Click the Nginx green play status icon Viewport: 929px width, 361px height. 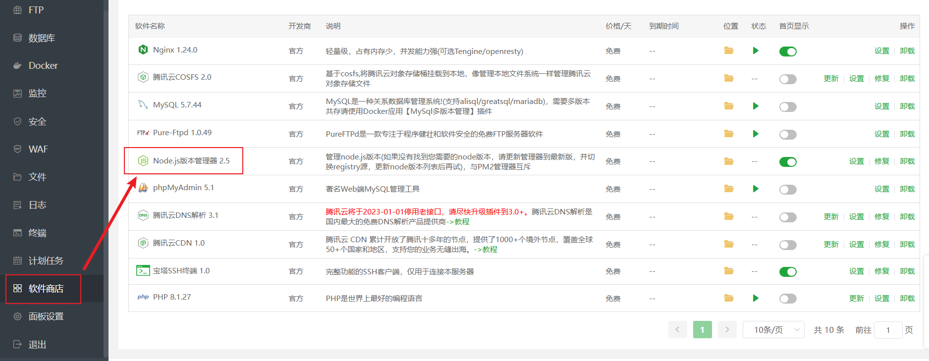[x=755, y=51]
